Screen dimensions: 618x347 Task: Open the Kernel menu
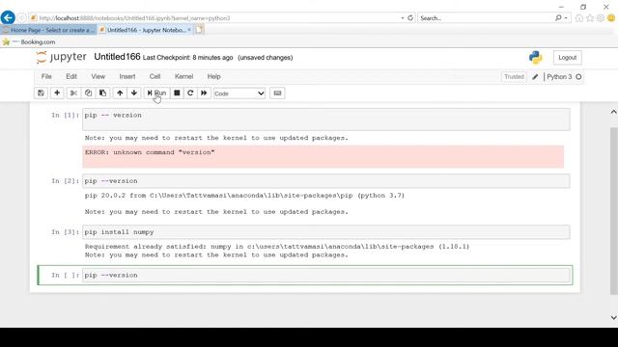coord(184,77)
